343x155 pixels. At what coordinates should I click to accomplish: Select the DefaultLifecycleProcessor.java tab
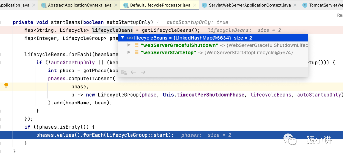coord(159,5)
